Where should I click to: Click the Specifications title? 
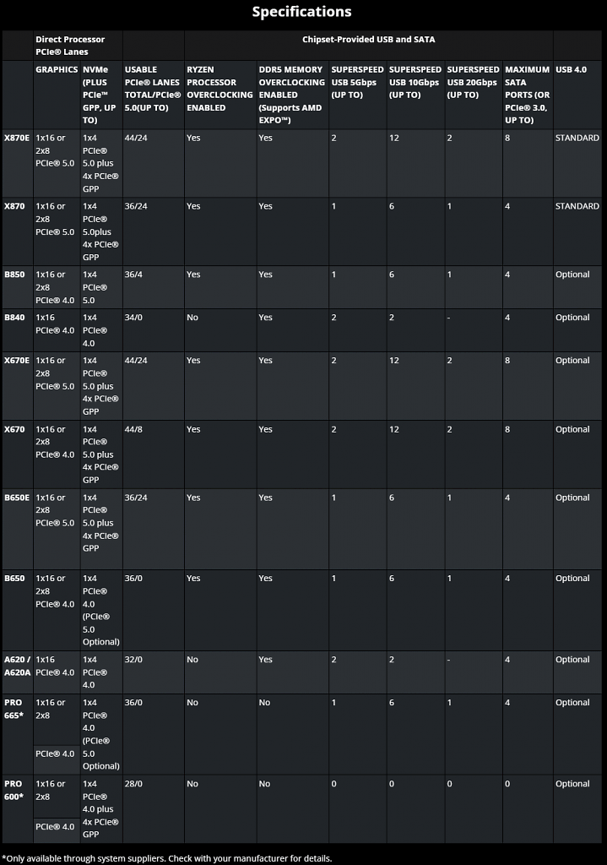pyautogui.click(x=302, y=12)
